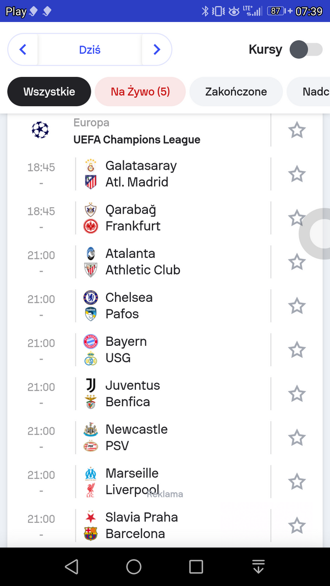The image size is (330, 586).
Task: Tap the Barcelona club crest
Action: tap(91, 534)
